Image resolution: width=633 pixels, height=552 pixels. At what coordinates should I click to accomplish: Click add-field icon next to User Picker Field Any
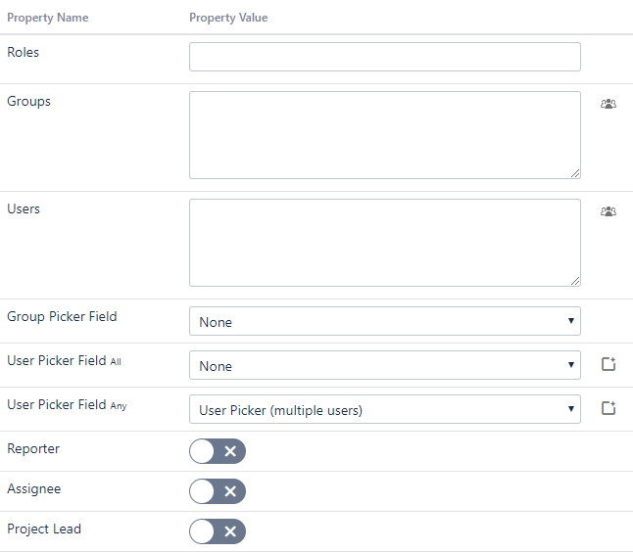coord(609,409)
